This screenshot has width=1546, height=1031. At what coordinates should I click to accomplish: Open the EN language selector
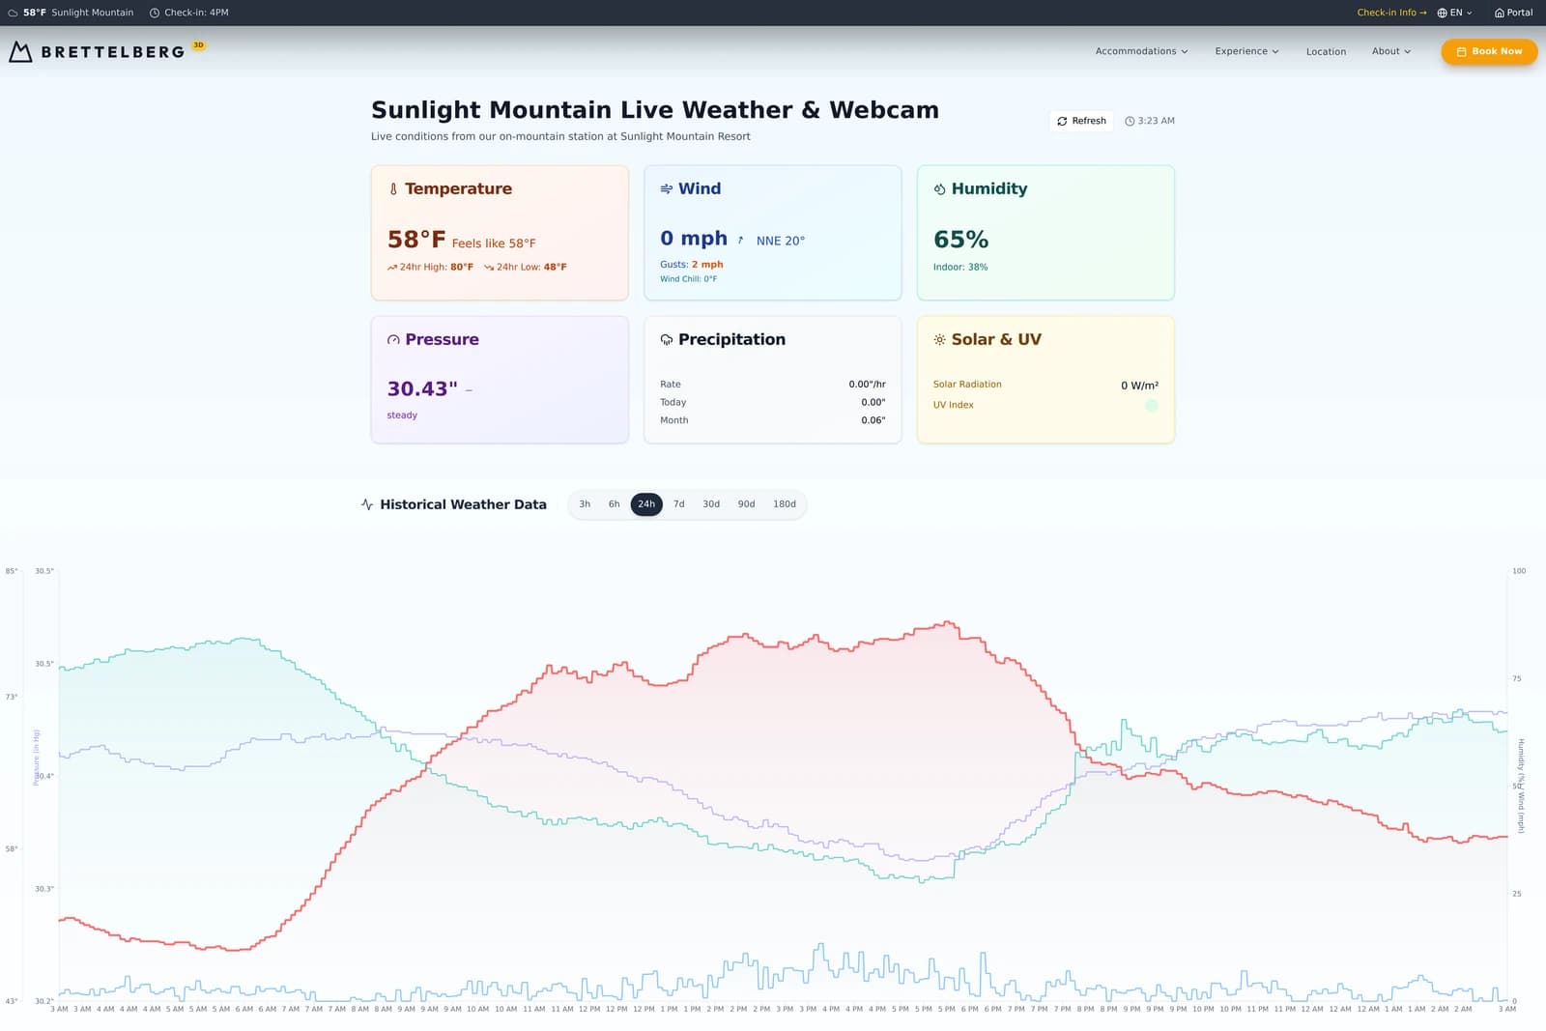coord(1454,13)
